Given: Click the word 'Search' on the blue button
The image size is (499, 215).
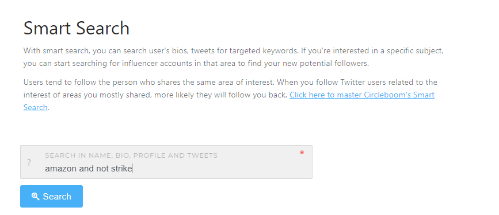Looking at the screenshot, I should (x=57, y=197).
